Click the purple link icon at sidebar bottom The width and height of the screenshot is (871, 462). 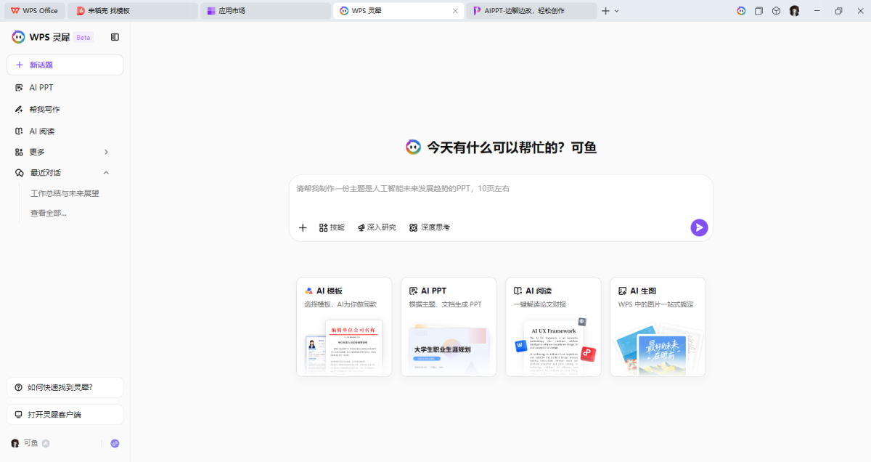point(115,443)
